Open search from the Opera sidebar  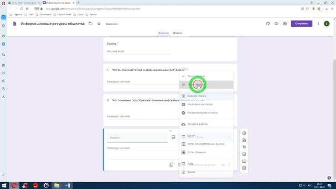4,55
